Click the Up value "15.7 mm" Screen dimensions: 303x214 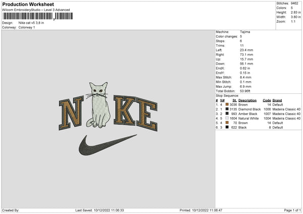246,59
